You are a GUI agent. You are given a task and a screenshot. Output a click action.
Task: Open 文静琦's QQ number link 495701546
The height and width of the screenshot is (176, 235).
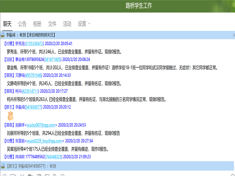tap(33, 75)
